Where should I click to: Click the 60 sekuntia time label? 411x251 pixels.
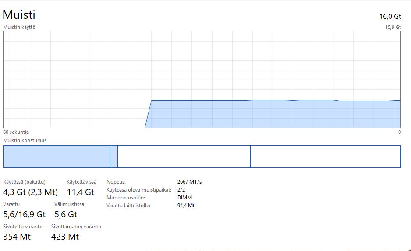(16, 132)
